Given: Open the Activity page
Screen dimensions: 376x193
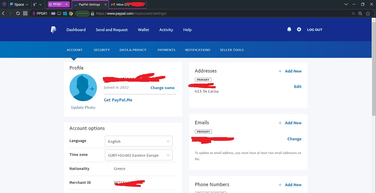Looking at the screenshot, I should pos(166,30).
